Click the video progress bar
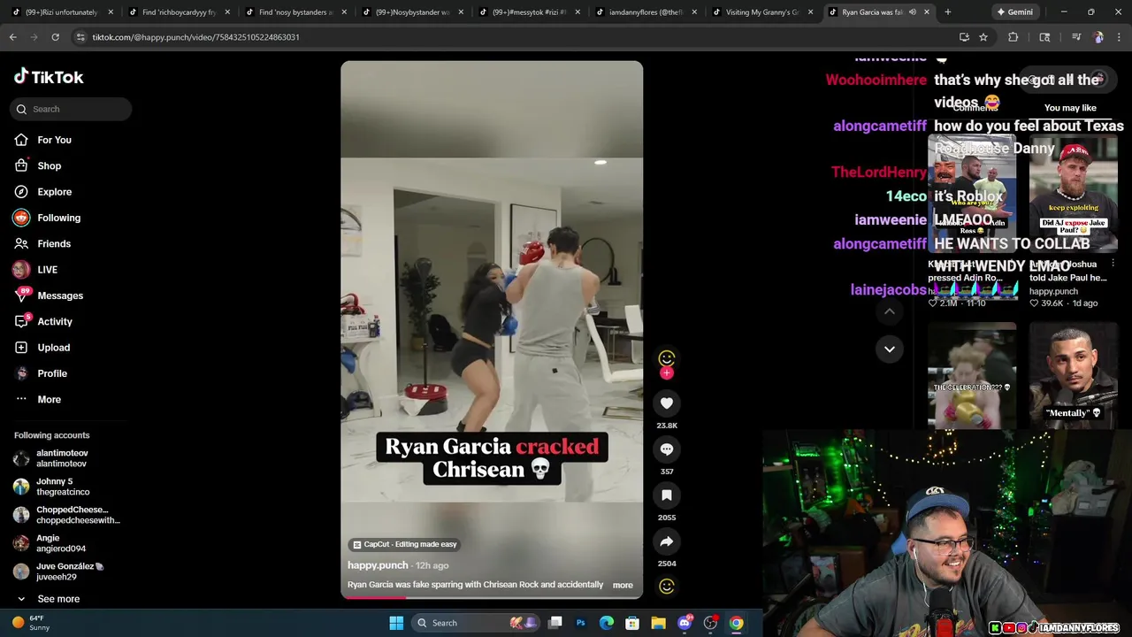Viewport: 1132px width, 637px height. (492, 597)
